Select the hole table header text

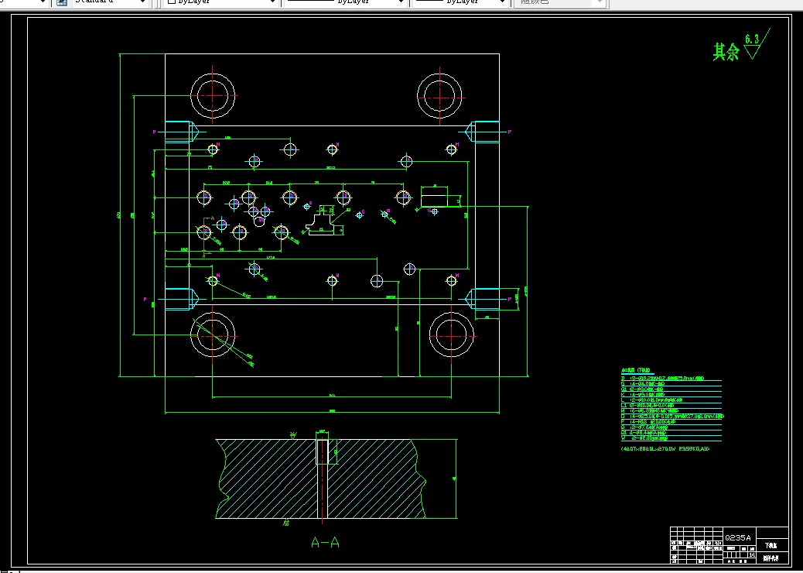coord(637,369)
